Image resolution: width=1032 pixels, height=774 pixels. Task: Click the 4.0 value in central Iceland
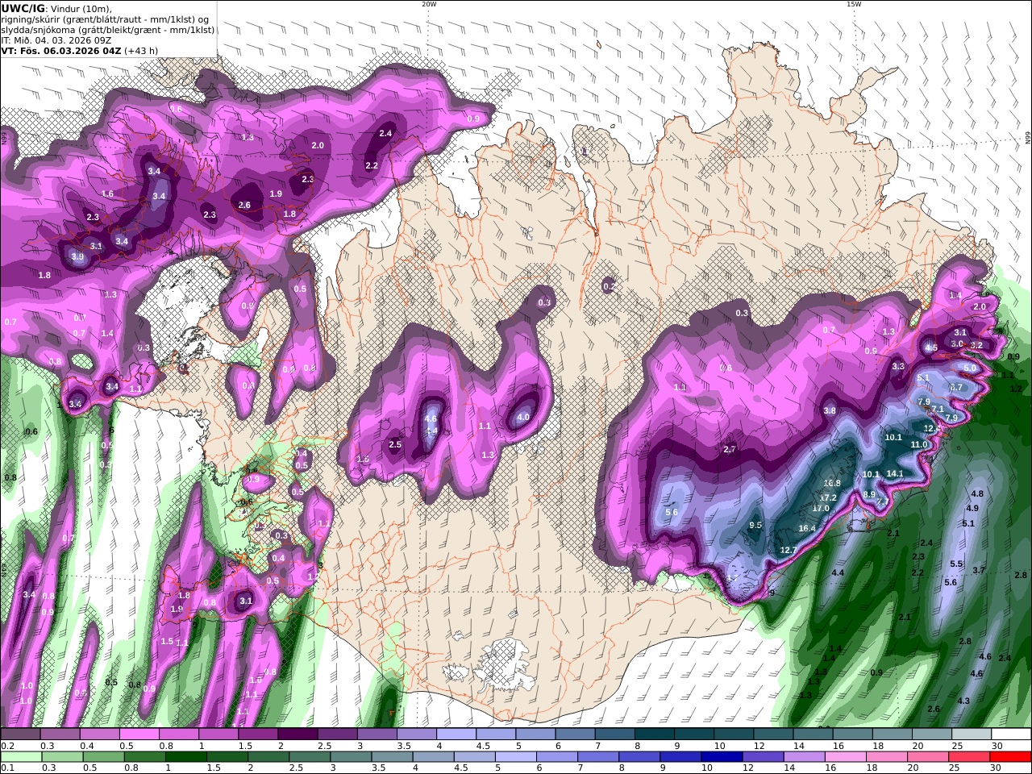pos(522,417)
